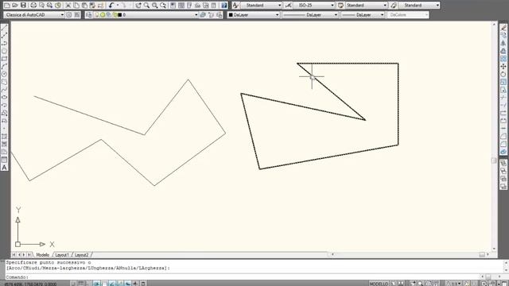Switch to the Layout1 tab
Image resolution: width=509 pixels, height=286 pixels.
pos(62,255)
